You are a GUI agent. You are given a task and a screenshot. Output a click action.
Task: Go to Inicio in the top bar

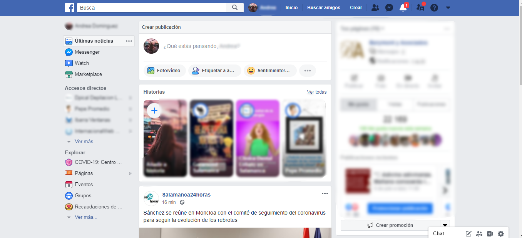(x=291, y=8)
